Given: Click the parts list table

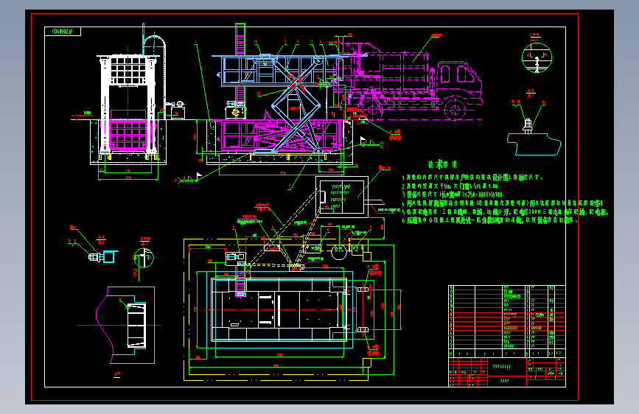Looking at the screenshot, I should coord(507,321).
